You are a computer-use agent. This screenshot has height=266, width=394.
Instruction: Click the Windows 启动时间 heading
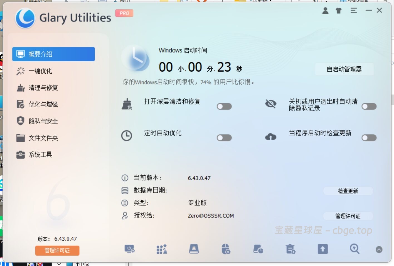coord(183,50)
